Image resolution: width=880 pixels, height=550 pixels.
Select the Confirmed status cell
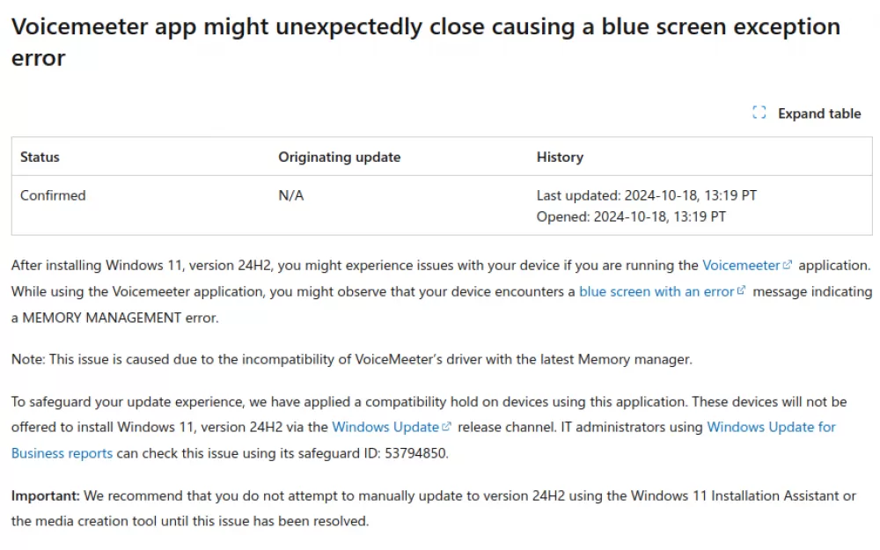(x=53, y=195)
